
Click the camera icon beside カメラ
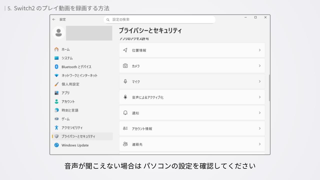pyautogui.click(x=125, y=66)
